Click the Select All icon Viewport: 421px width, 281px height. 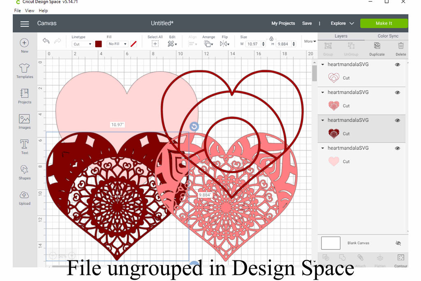155,44
